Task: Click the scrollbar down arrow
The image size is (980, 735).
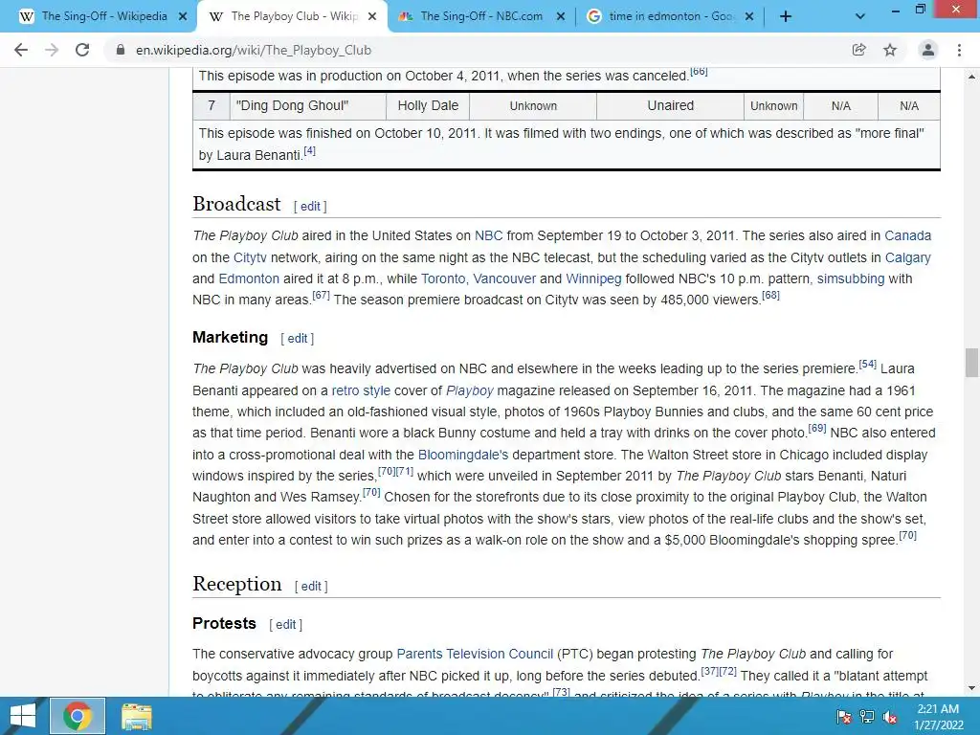Action: tap(971, 688)
